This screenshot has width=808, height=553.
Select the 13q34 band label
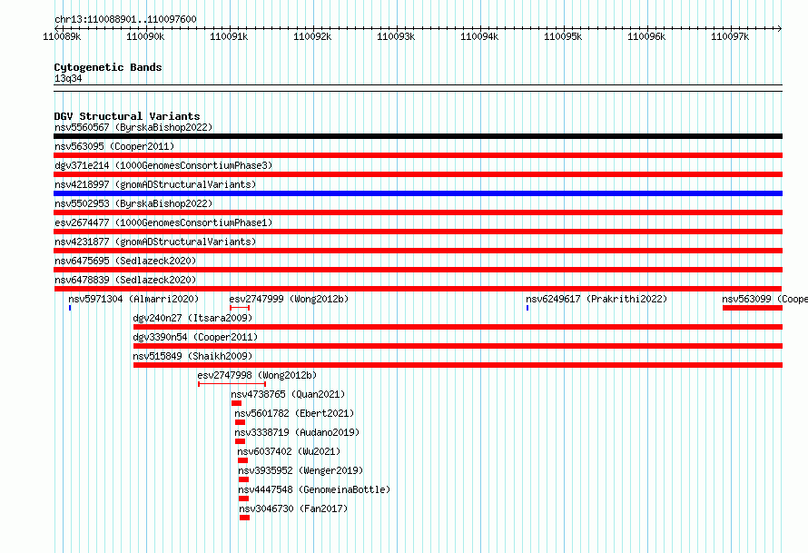coord(68,78)
